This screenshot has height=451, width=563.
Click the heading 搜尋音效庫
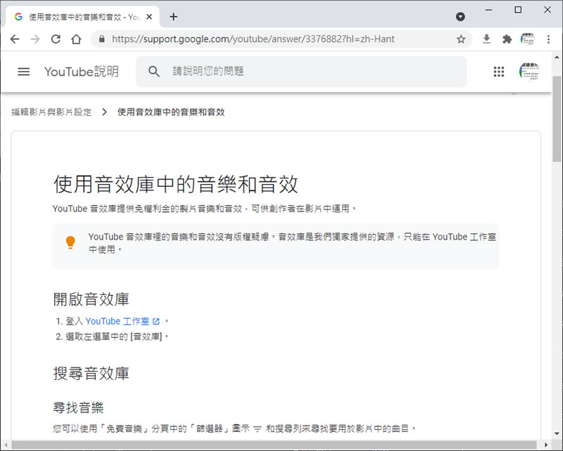pyautogui.click(x=91, y=374)
